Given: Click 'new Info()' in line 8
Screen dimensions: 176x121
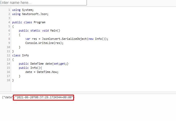Looking at the screenshot, I should click(97, 39).
